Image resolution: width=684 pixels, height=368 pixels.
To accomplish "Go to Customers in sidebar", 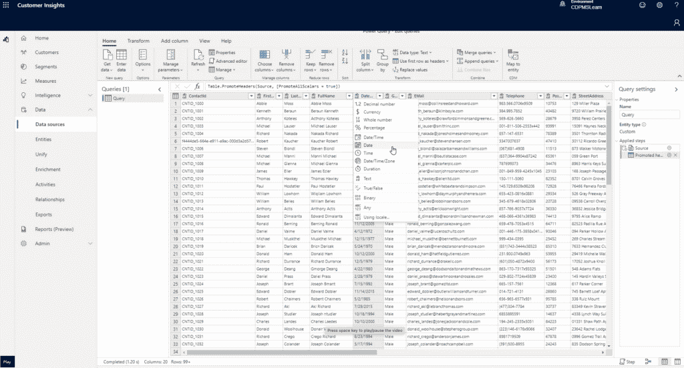I will coord(47,52).
